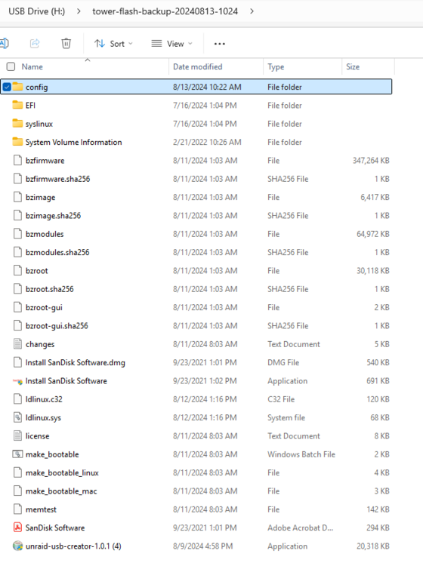The height and width of the screenshot is (566, 423).
Task: Open the Sort dropdown menu
Action: (x=113, y=44)
